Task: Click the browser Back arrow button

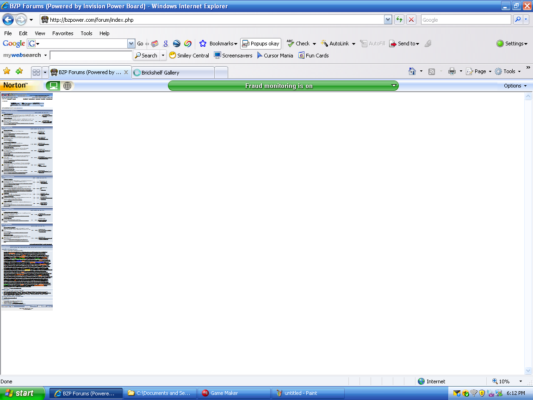Action: pyautogui.click(x=8, y=20)
